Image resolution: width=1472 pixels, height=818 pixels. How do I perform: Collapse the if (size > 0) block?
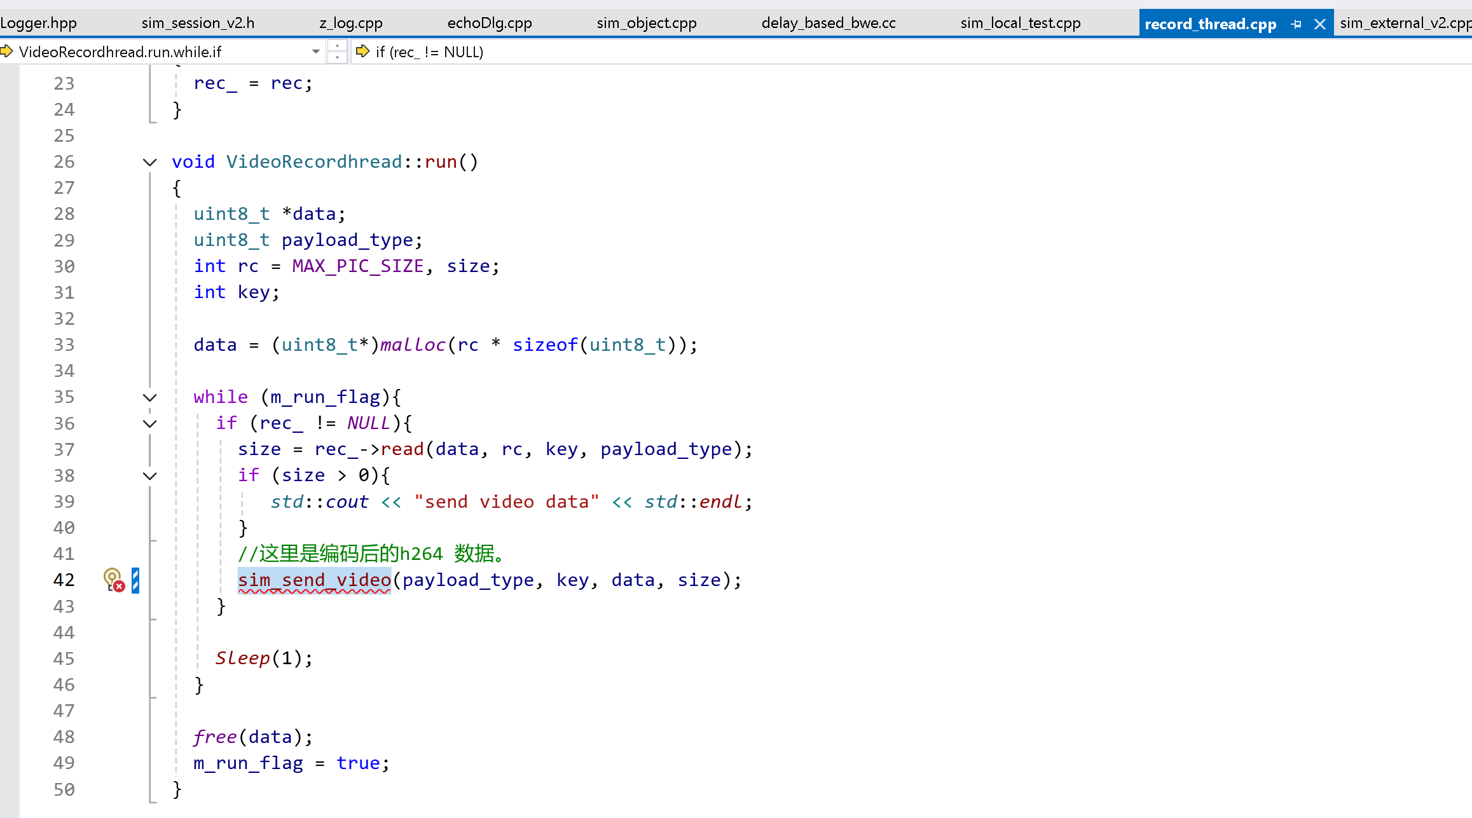point(150,476)
